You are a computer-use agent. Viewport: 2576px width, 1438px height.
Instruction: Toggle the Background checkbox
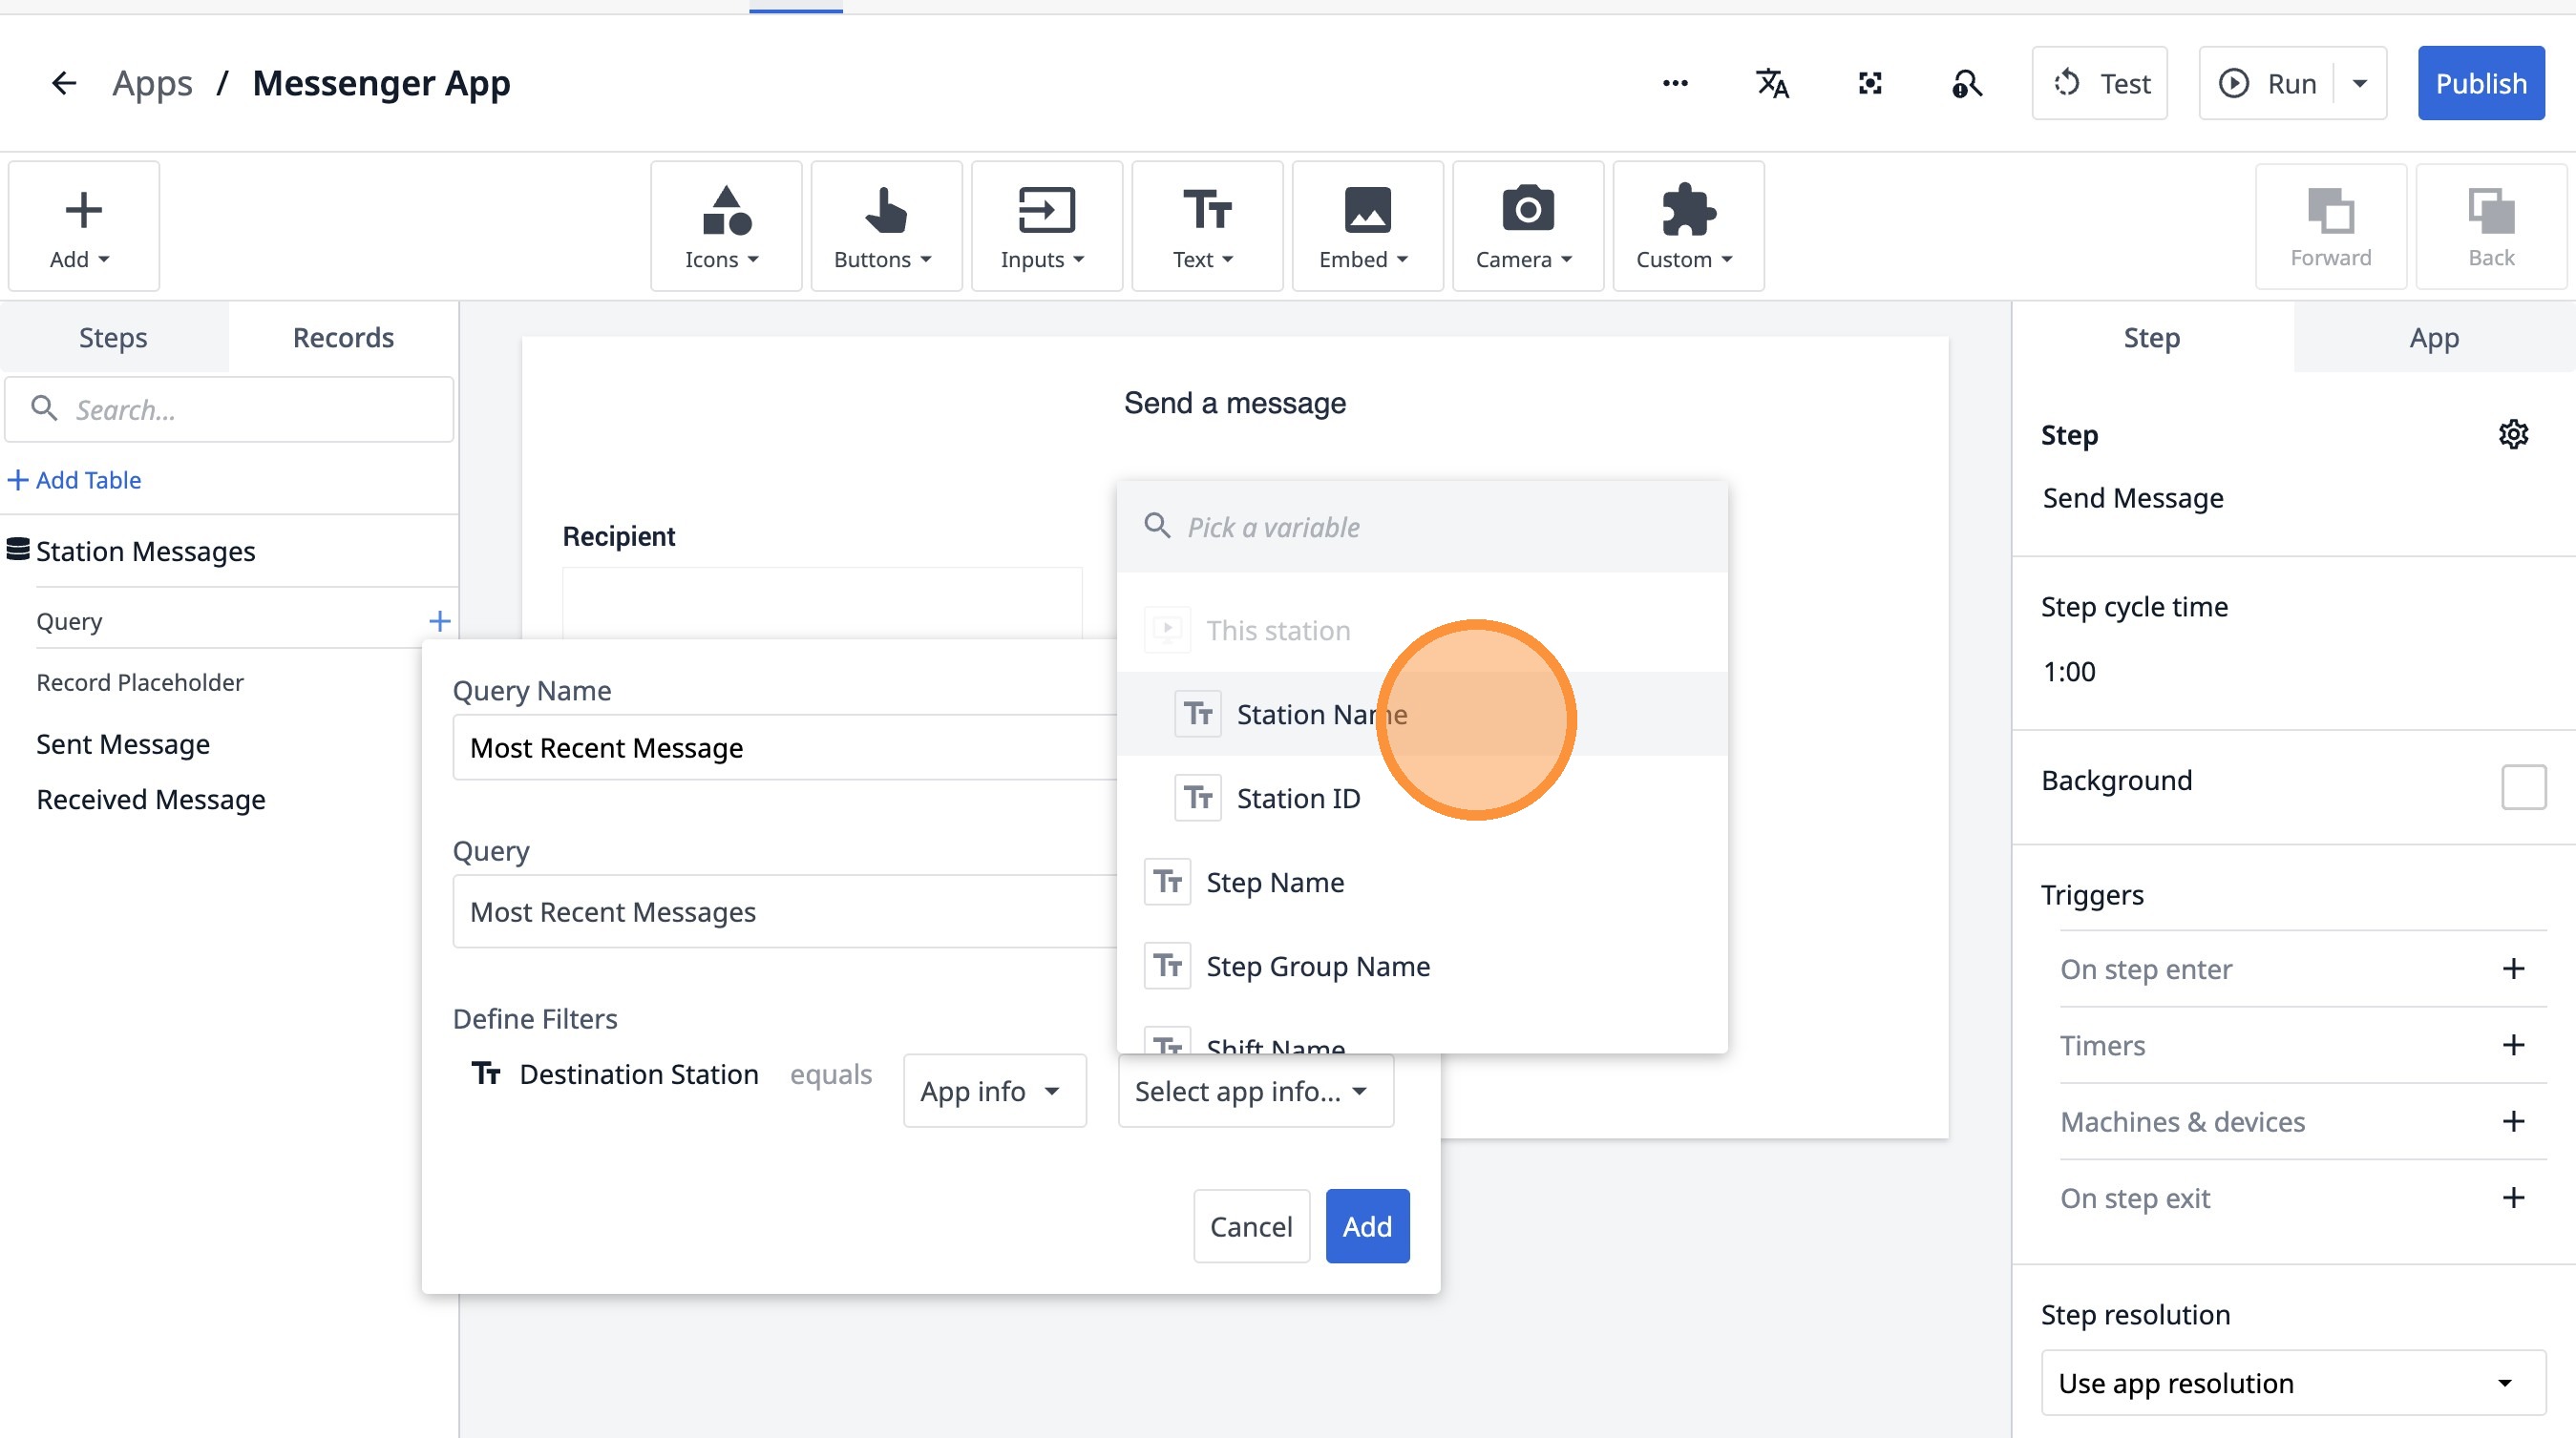click(2523, 786)
